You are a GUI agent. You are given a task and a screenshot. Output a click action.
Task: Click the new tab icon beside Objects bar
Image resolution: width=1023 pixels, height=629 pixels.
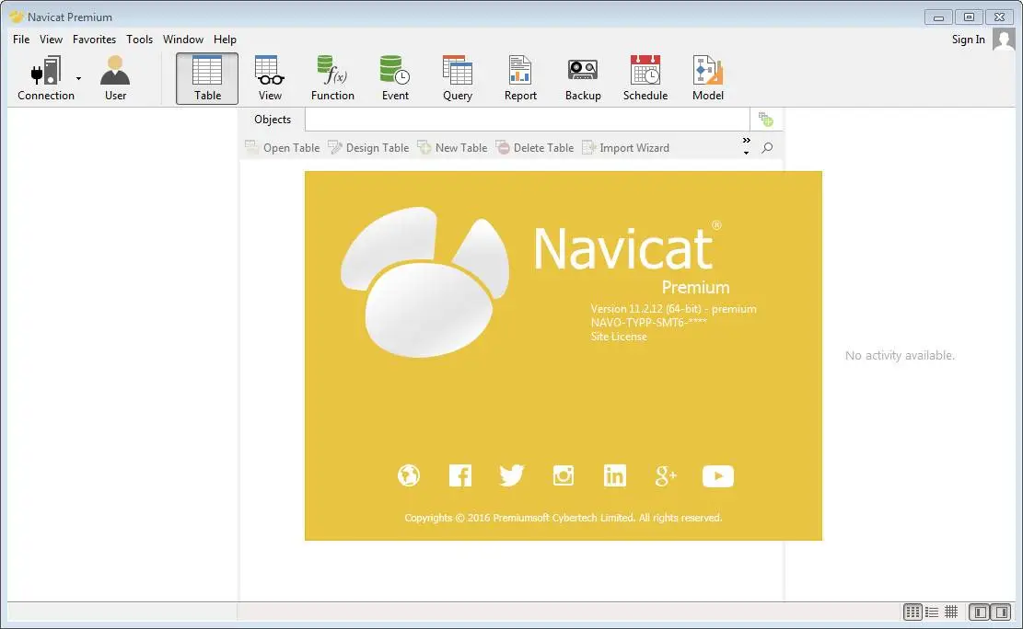(x=766, y=120)
